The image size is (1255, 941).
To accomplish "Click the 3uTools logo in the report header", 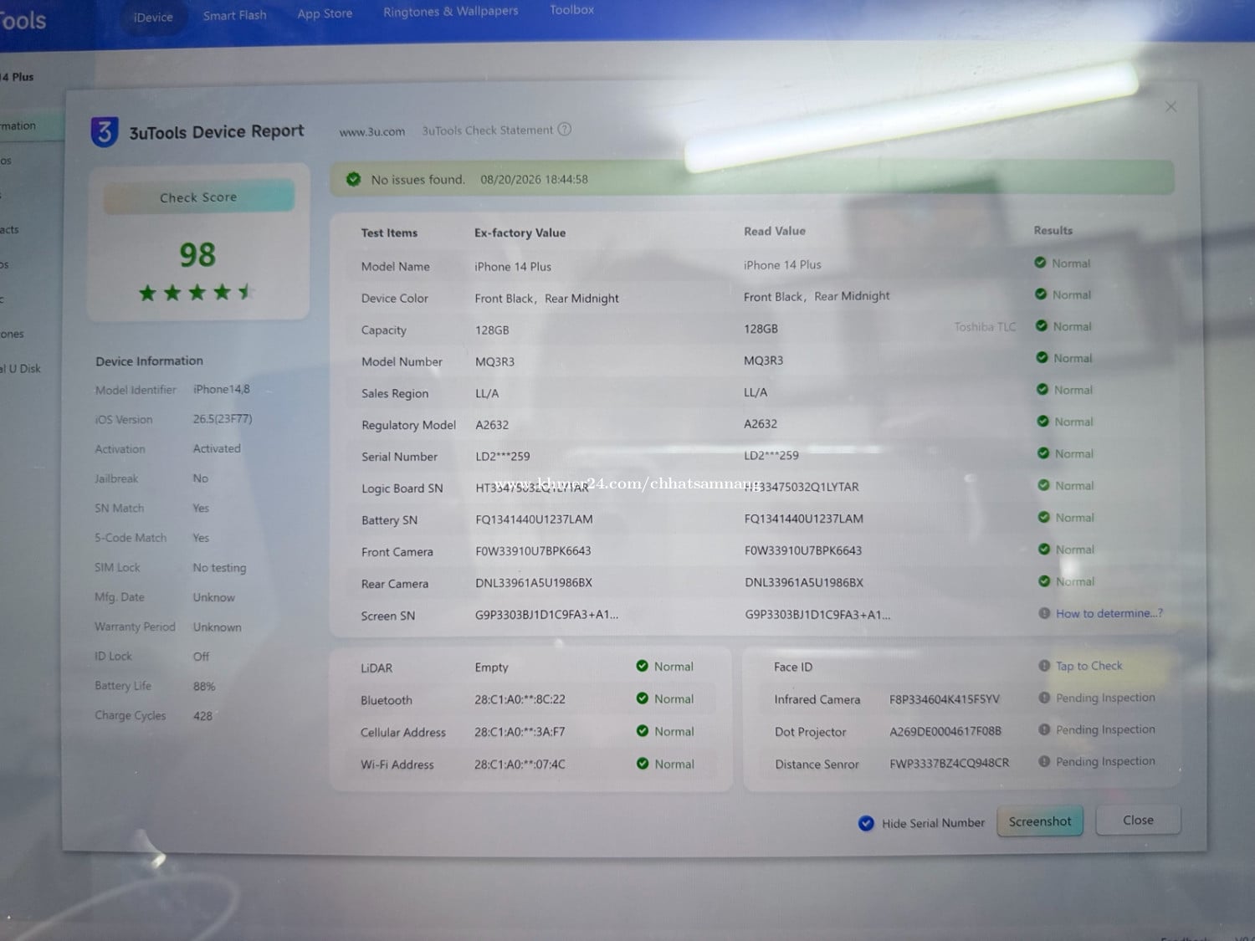I will point(105,132).
